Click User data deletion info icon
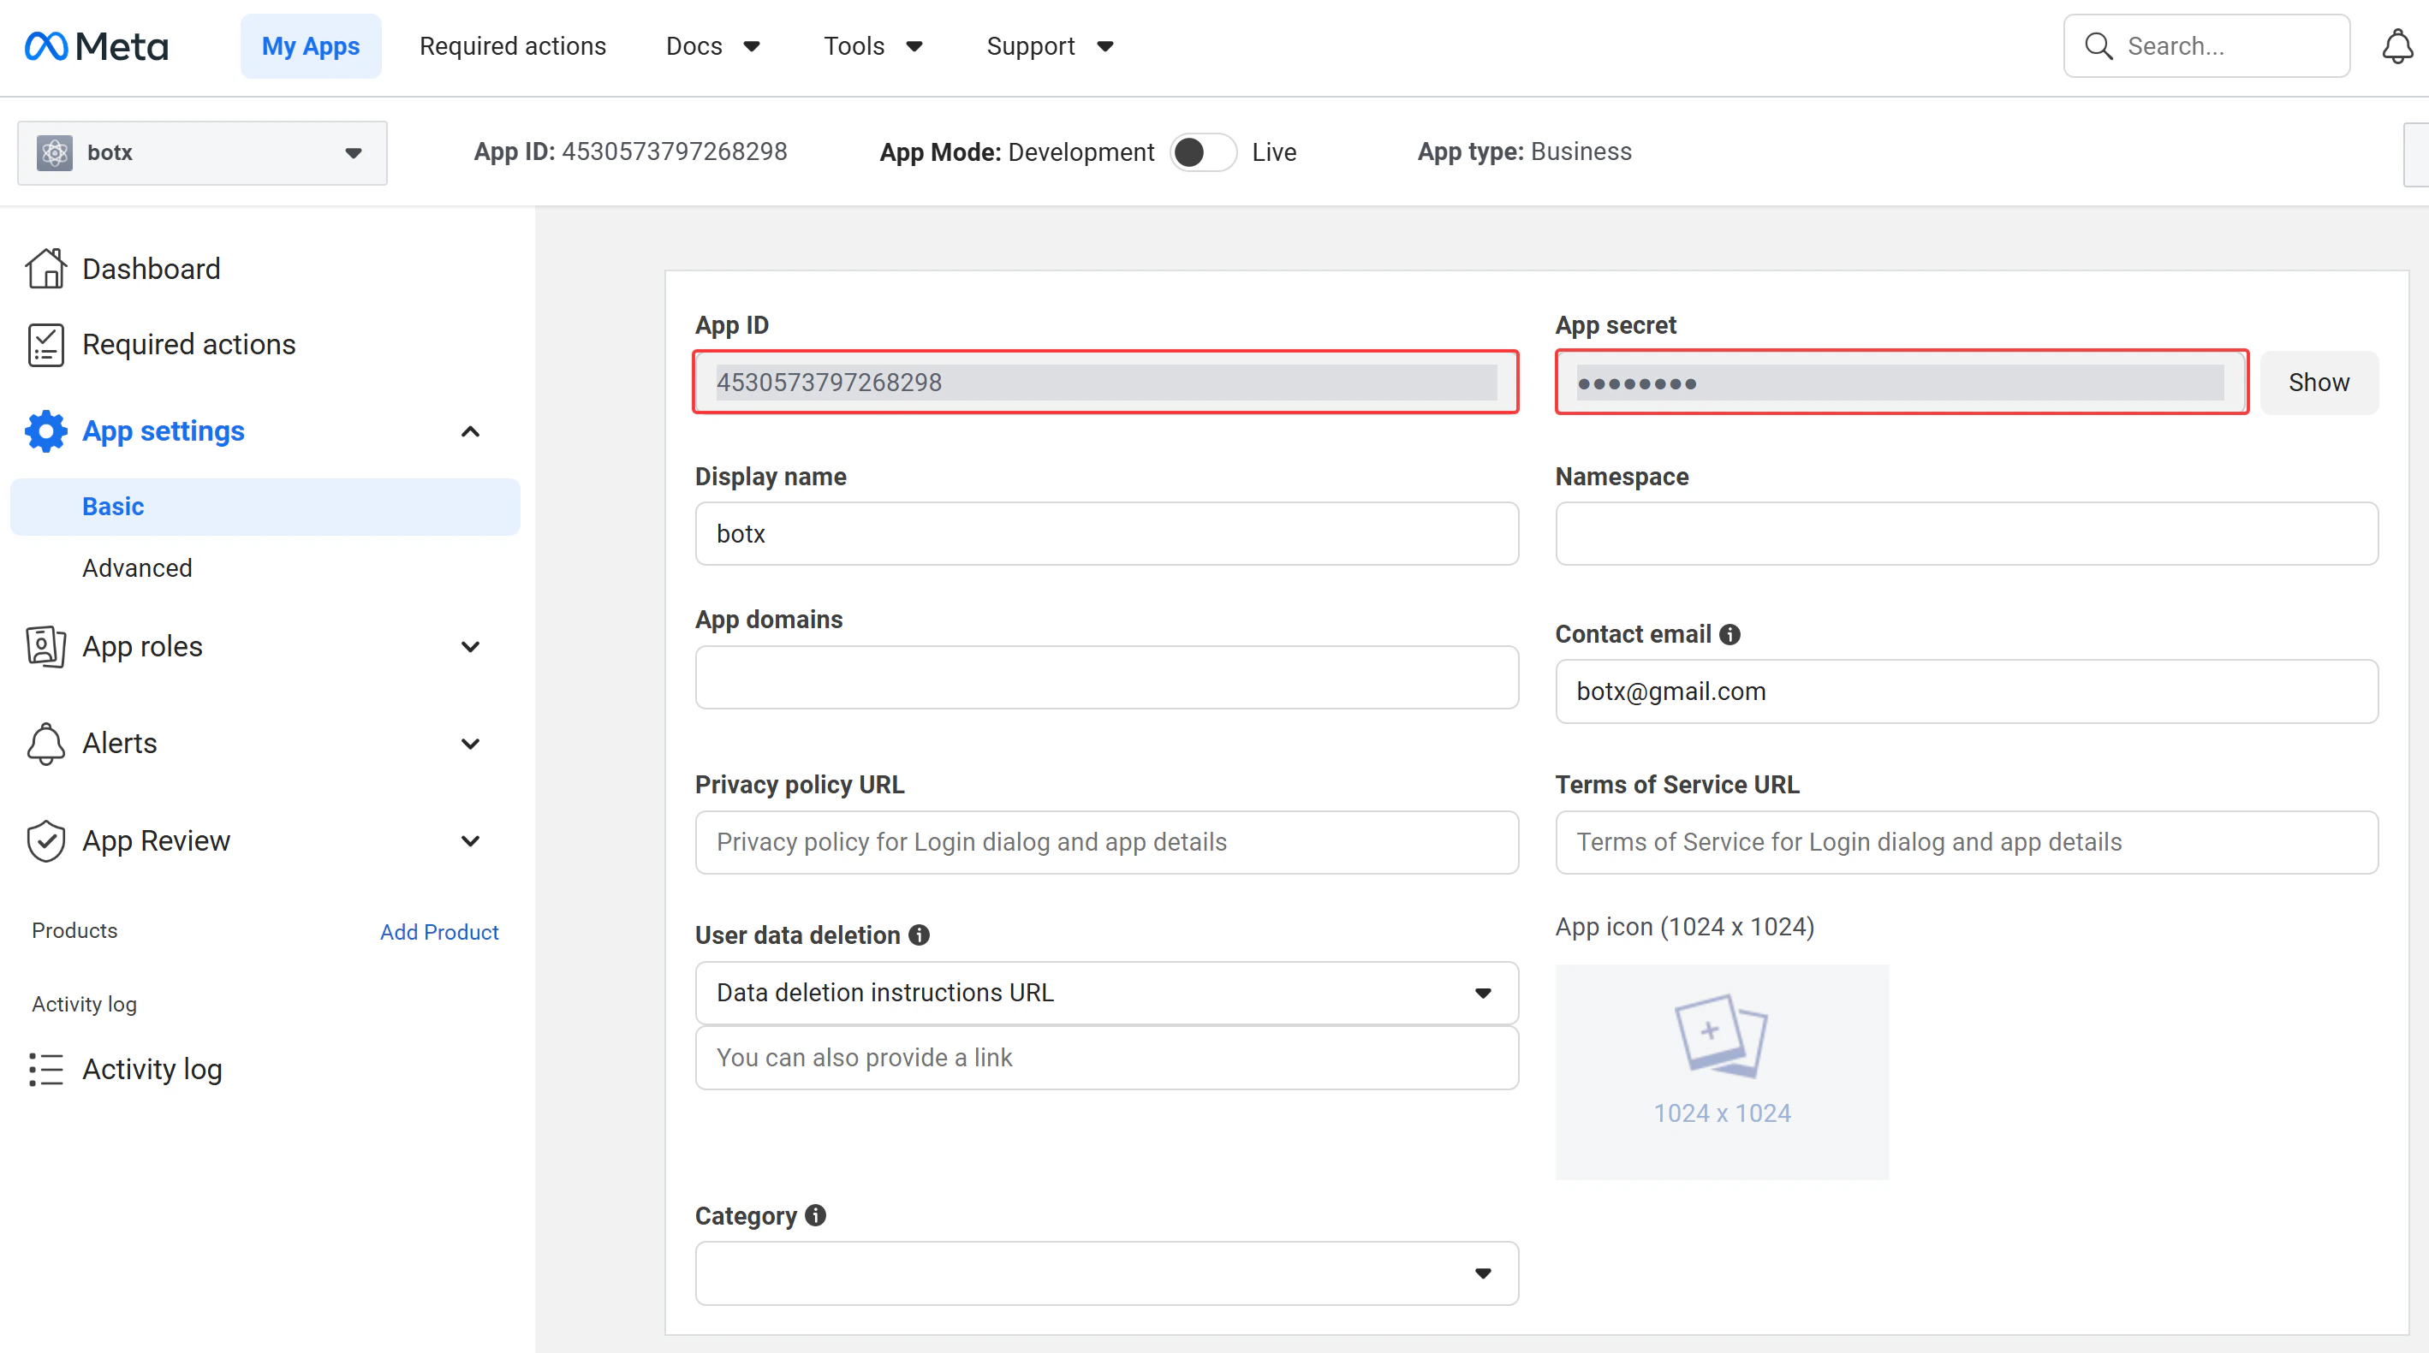2429x1353 pixels. pos(919,935)
